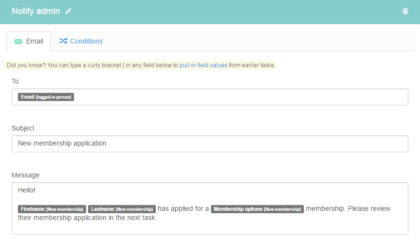Screen dimensions: 420x249
Task: Click the Subject label
Action: tap(23, 128)
